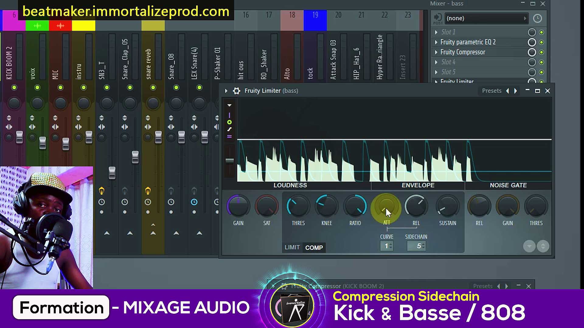The width and height of the screenshot is (584, 328).
Task: Click the Noise Gate THRES knob
Action: pos(536,207)
